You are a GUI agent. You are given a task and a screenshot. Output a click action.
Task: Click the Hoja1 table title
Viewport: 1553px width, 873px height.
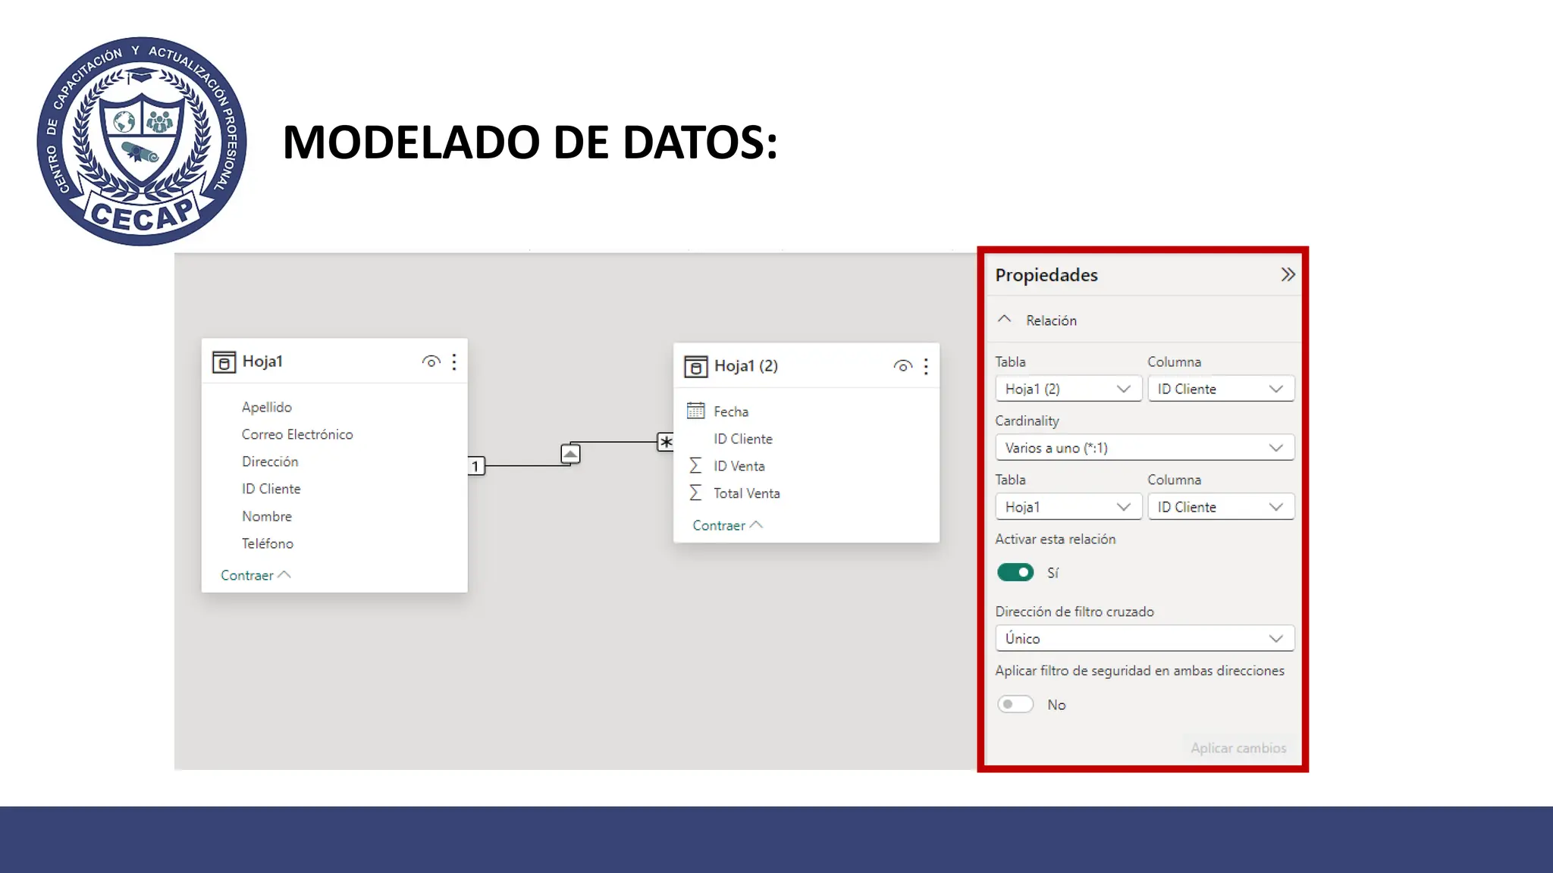[x=262, y=361]
